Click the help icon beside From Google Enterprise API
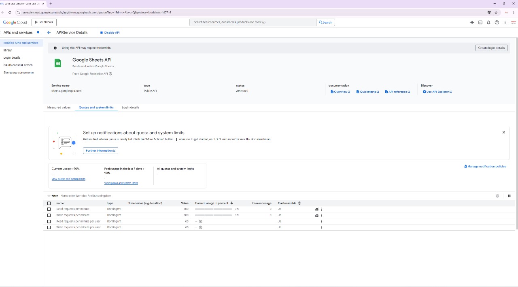 [110, 74]
